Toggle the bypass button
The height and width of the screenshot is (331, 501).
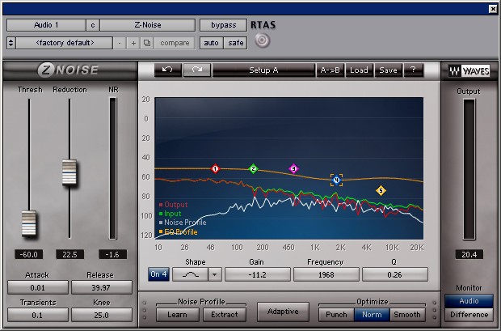(x=224, y=25)
